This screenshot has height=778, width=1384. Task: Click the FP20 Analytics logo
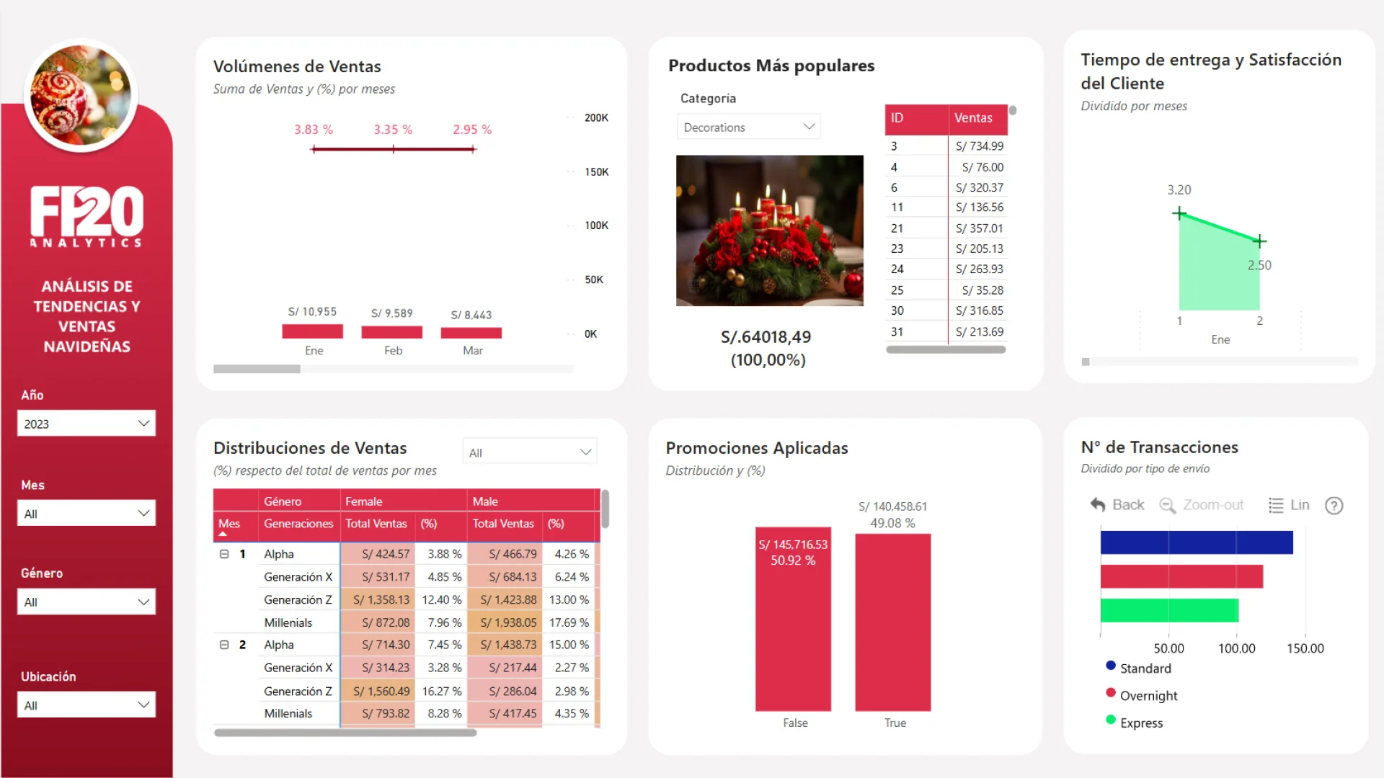point(86,216)
